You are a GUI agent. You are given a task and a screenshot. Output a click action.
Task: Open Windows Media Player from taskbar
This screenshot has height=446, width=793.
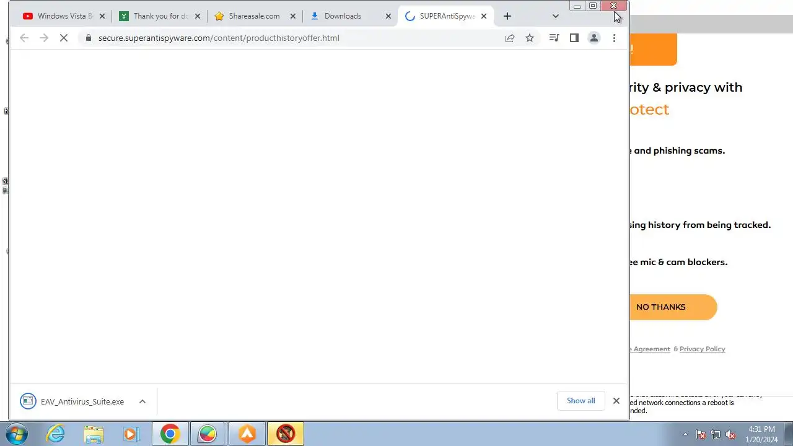(x=131, y=434)
